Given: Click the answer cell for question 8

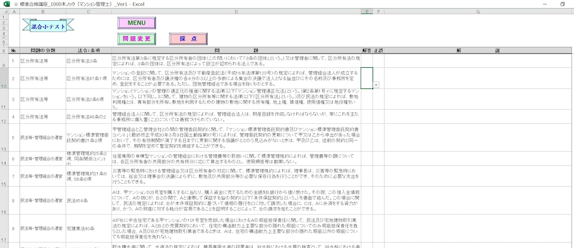Looking at the screenshot, I should point(367,200).
